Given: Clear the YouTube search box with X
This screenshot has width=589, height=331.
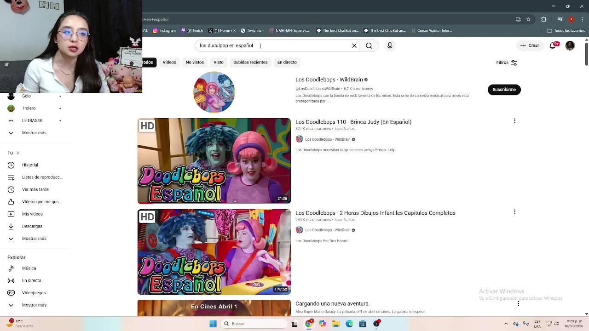Looking at the screenshot, I should 354,46.
